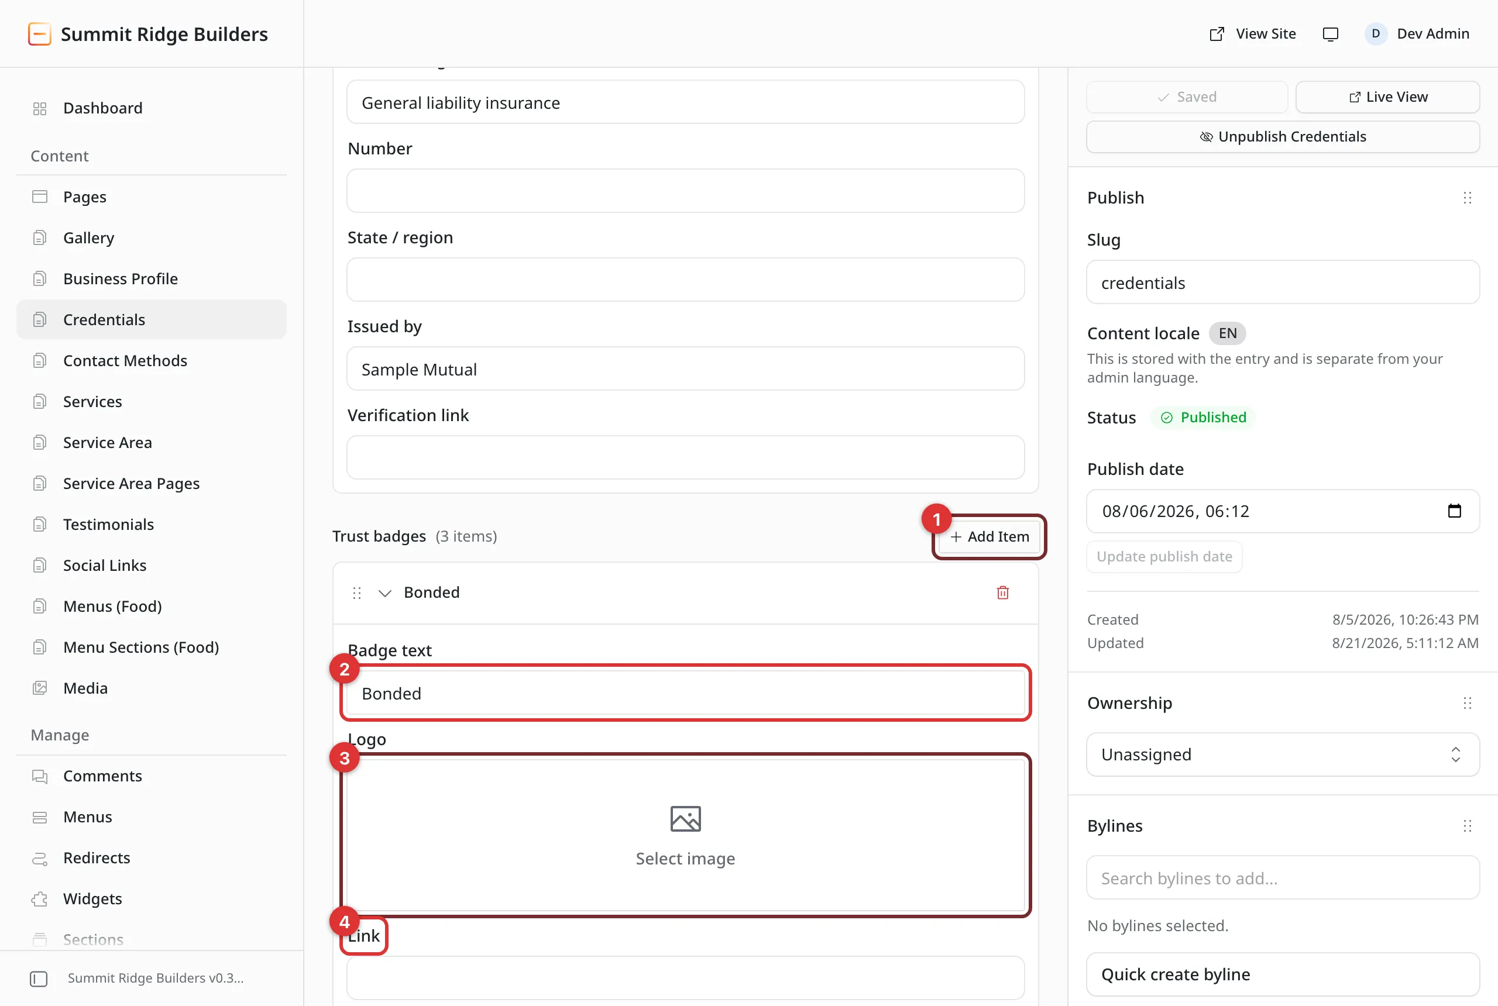Open the Credentials section
Screen dimensions: 1498x1006
[x=152, y=319]
